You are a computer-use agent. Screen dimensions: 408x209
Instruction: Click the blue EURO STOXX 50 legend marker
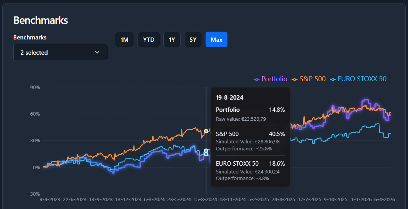click(x=333, y=79)
